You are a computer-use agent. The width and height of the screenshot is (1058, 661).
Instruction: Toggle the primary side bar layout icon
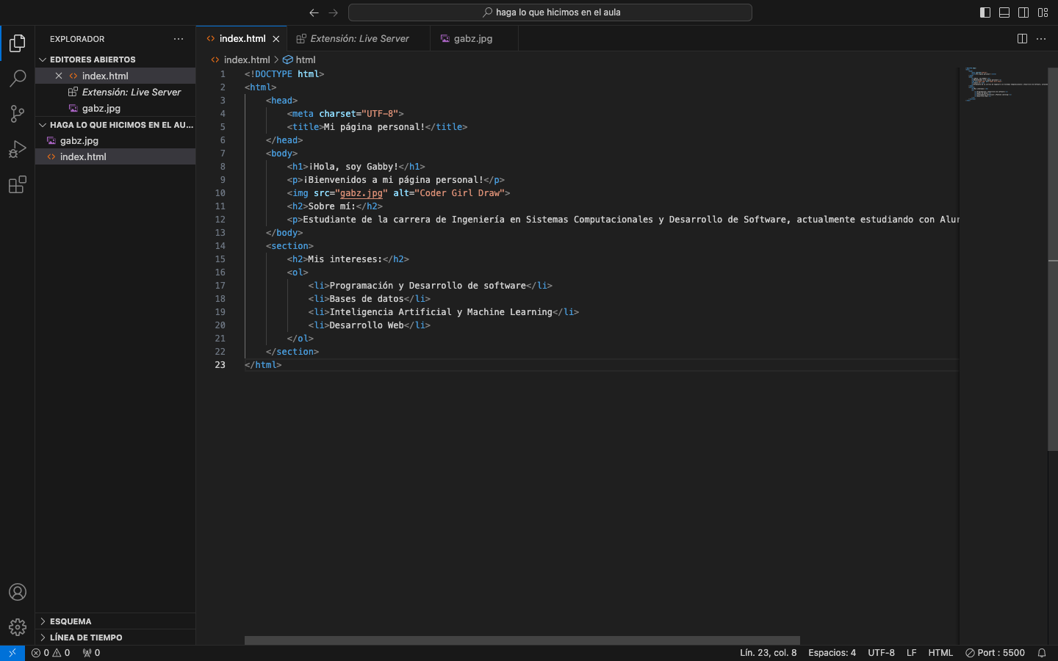tap(985, 12)
